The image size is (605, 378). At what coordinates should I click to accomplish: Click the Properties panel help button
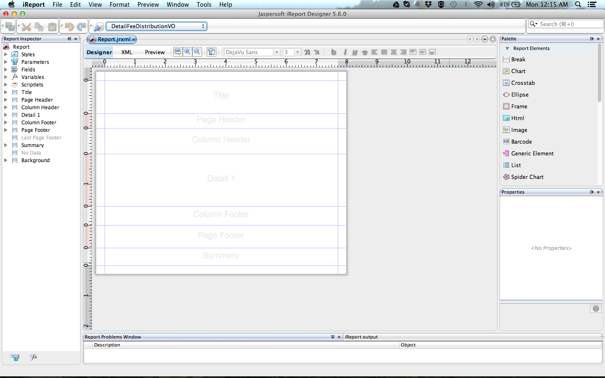point(596,309)
